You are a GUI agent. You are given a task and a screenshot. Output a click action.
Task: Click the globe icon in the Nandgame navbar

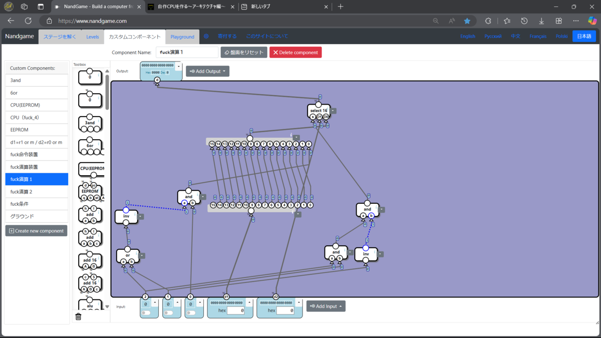tap(206, 37)
